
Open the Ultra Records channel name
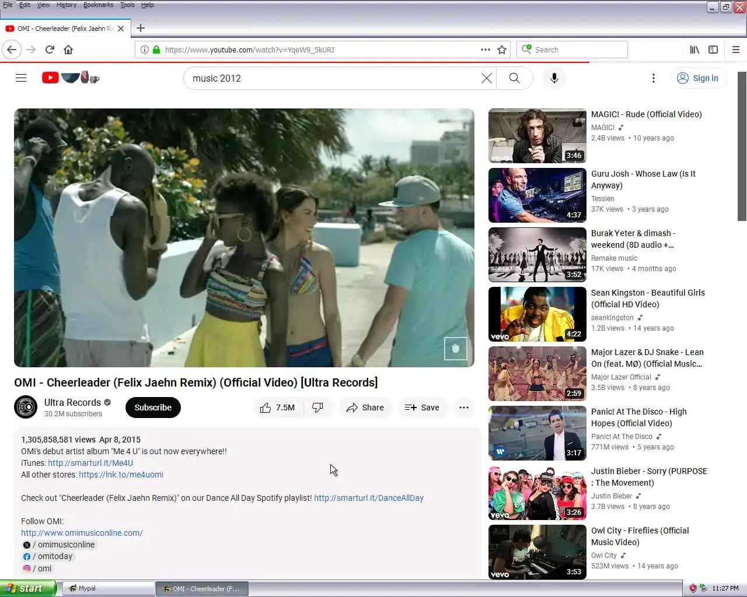point(72,402)
